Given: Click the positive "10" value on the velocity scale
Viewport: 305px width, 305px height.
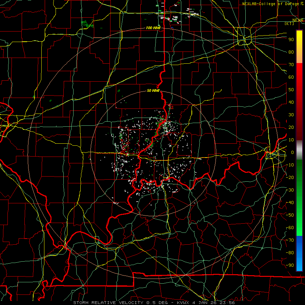Looking at the screenshot, I should [291, 140].
